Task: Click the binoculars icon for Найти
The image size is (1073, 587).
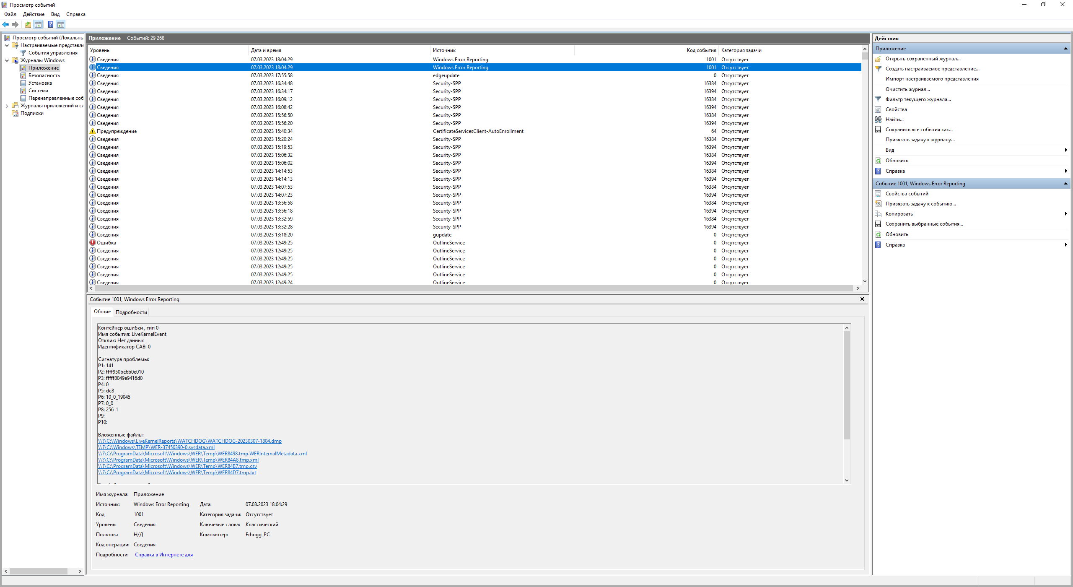Action: coord(878,119)
